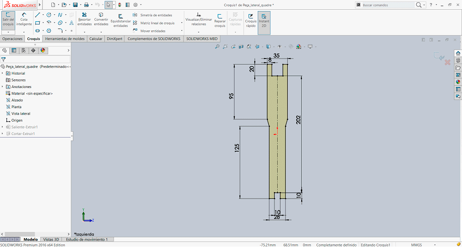Image resolution: width=462 pixels, height=247 pixels.
Task: Choose the Equidistanciar entidades offset tool
Action: tap(121, 21)
